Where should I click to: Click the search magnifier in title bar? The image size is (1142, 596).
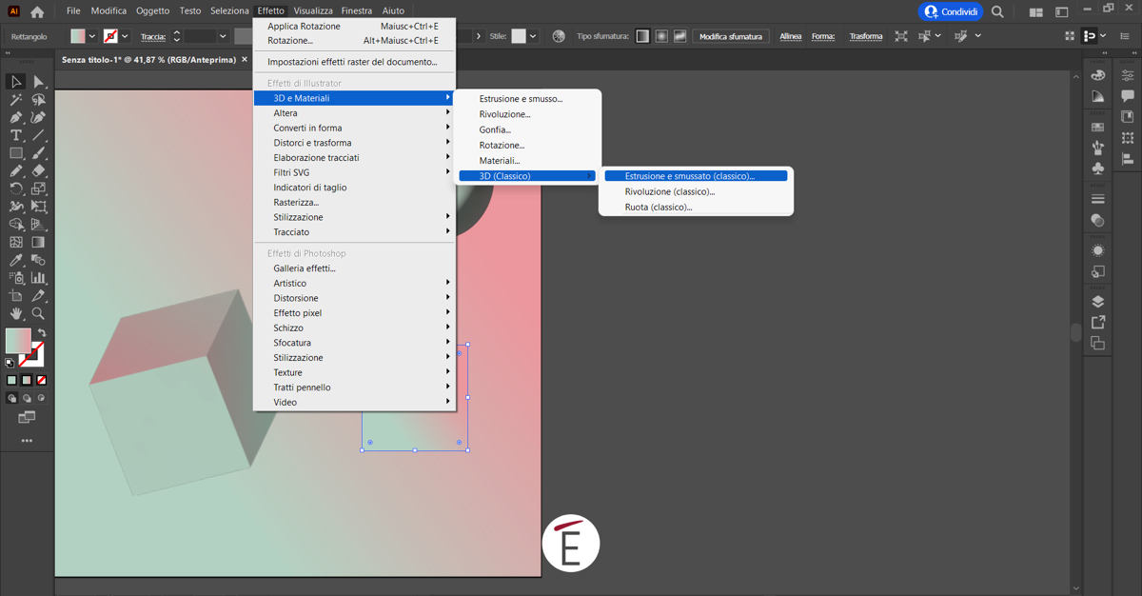[997, 11]
